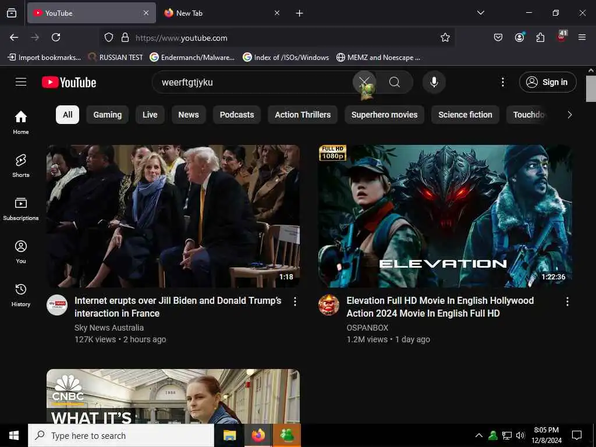Open options for Elevation movie video
The image size is (596, 447).
point(567,301)
